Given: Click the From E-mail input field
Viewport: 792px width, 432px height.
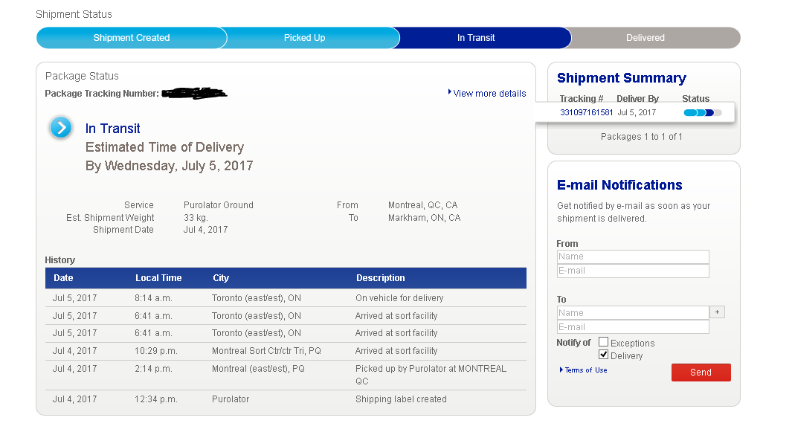Looking at the screenshot, I should coord(633,271).
